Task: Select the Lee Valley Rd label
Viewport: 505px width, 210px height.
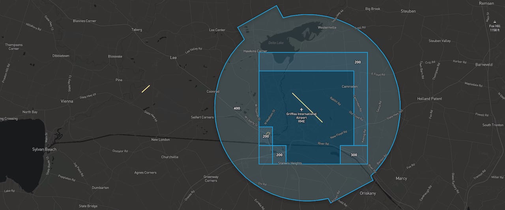Action: click(x=193, y=51)
